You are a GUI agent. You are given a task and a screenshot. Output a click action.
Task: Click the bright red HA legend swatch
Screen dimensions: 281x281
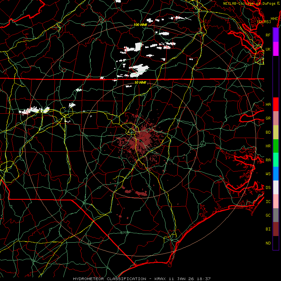pos(276,104)
